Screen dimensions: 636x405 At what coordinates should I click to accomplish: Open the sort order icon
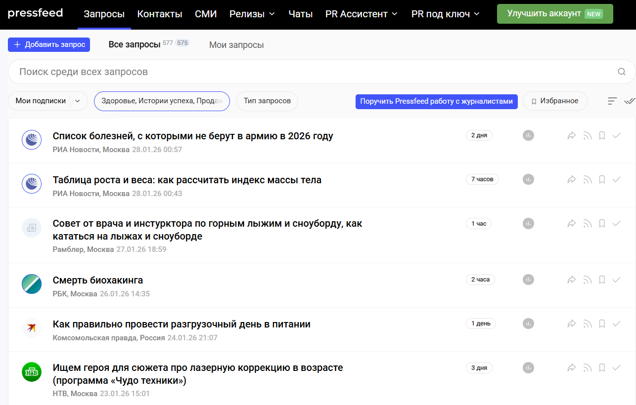click(612, 101)
